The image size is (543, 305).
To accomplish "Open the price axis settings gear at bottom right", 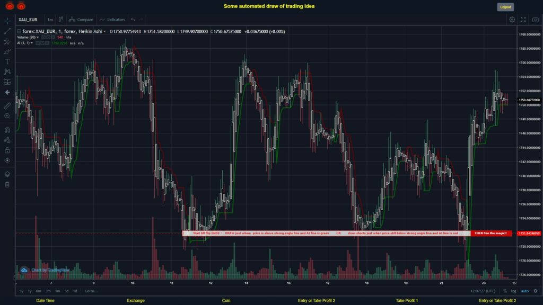I will (536, 291).
